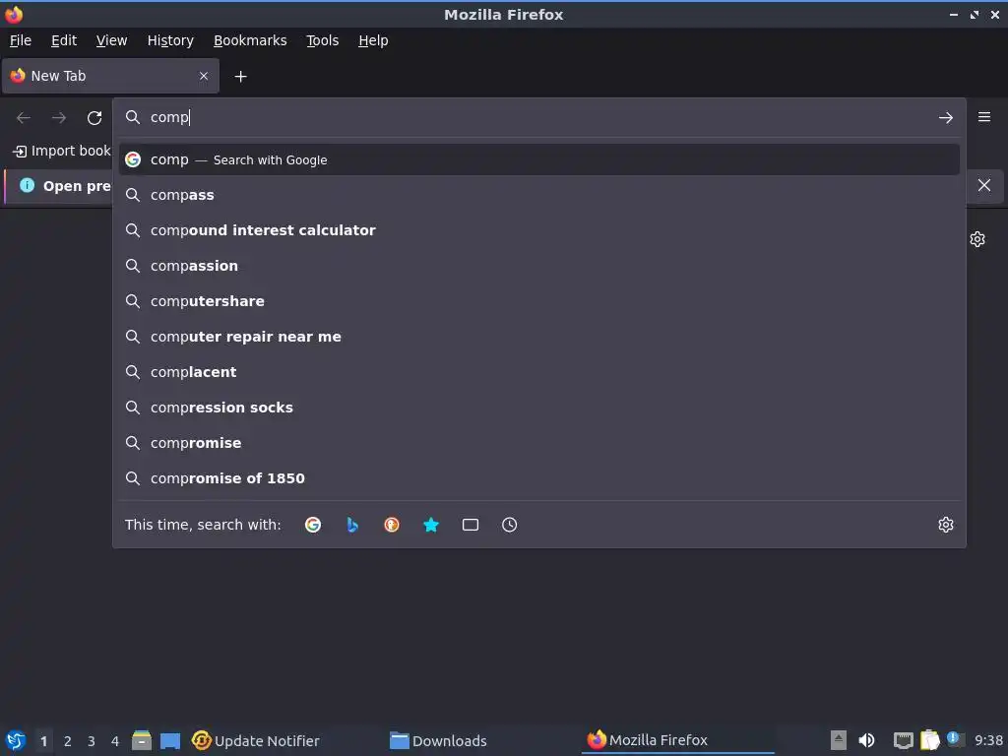This screenshot has width=1008, height=756.
Task: Open clipboard manager tray icon
Action: (x=929, y=740)
